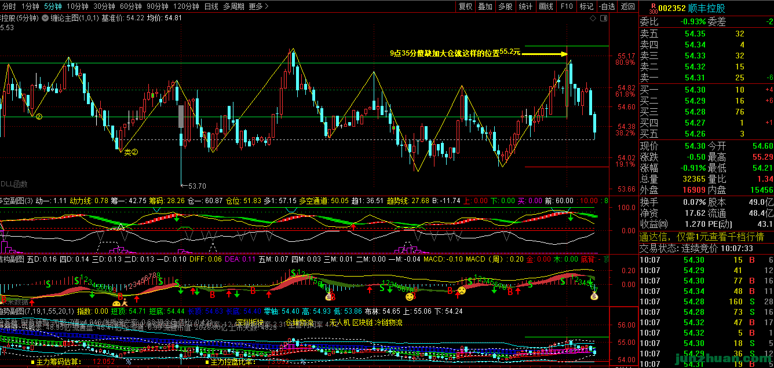Click the 总量 value 32365
The image size is (774, 368).
click(x=693, y=179)
